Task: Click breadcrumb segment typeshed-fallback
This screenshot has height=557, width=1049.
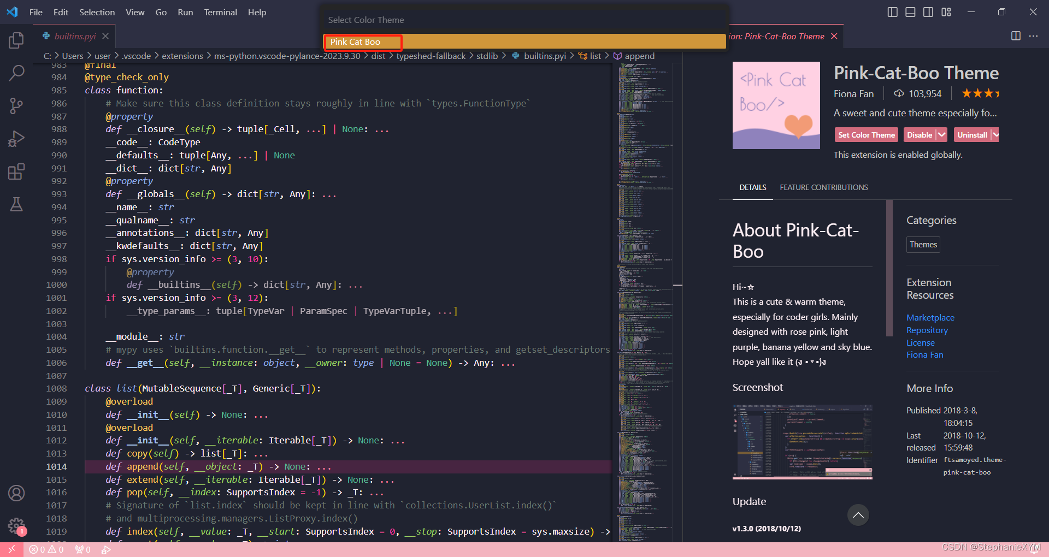Action: 431,56
